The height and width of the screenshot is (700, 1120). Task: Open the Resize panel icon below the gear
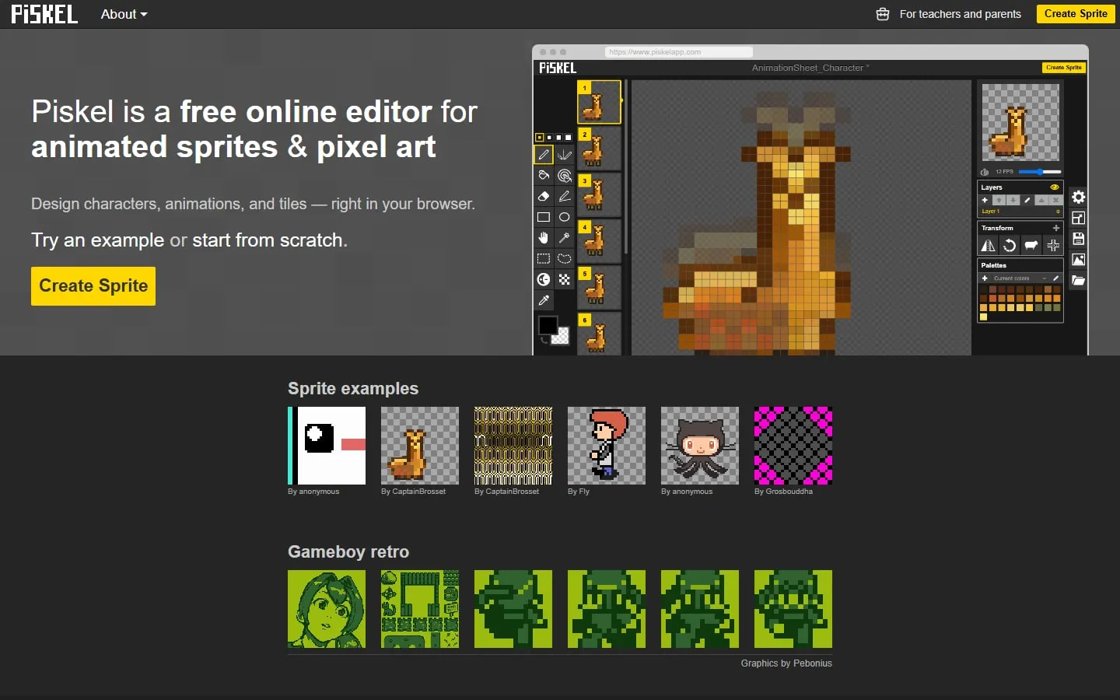pos(1078,218)
